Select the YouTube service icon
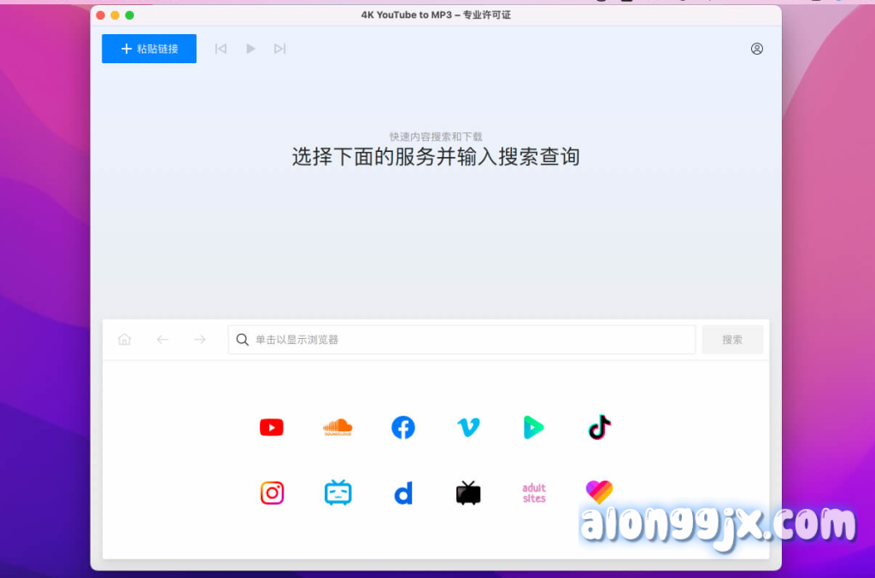 point(272,428)
